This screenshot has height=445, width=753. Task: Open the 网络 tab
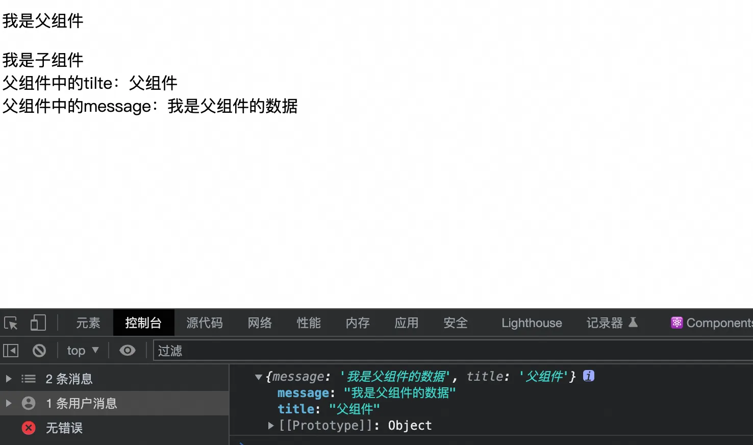tap(260, 323)
